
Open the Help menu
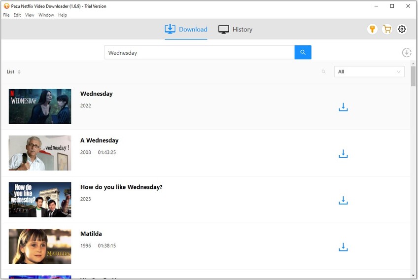[x=63, y=15]
